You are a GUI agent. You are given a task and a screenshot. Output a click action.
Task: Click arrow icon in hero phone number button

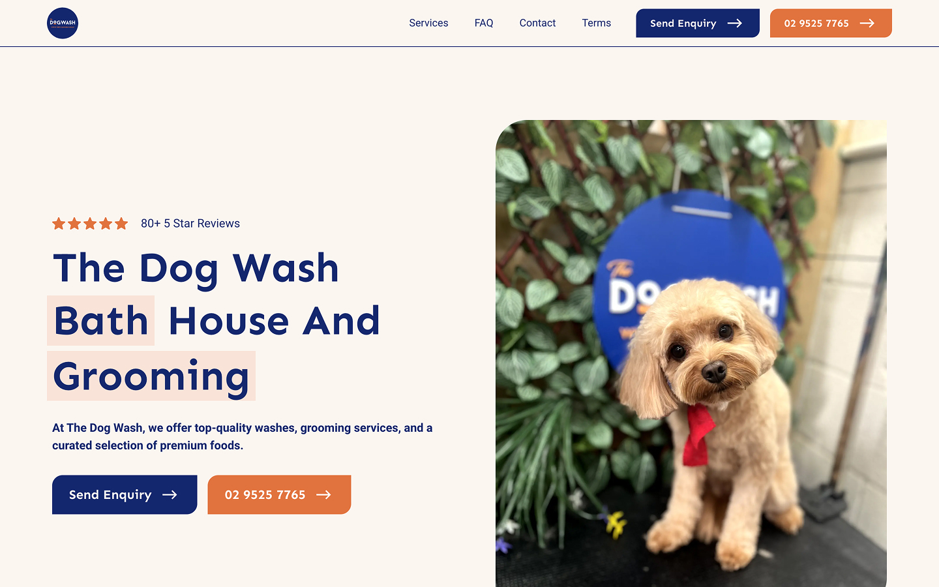pos(323,495)
